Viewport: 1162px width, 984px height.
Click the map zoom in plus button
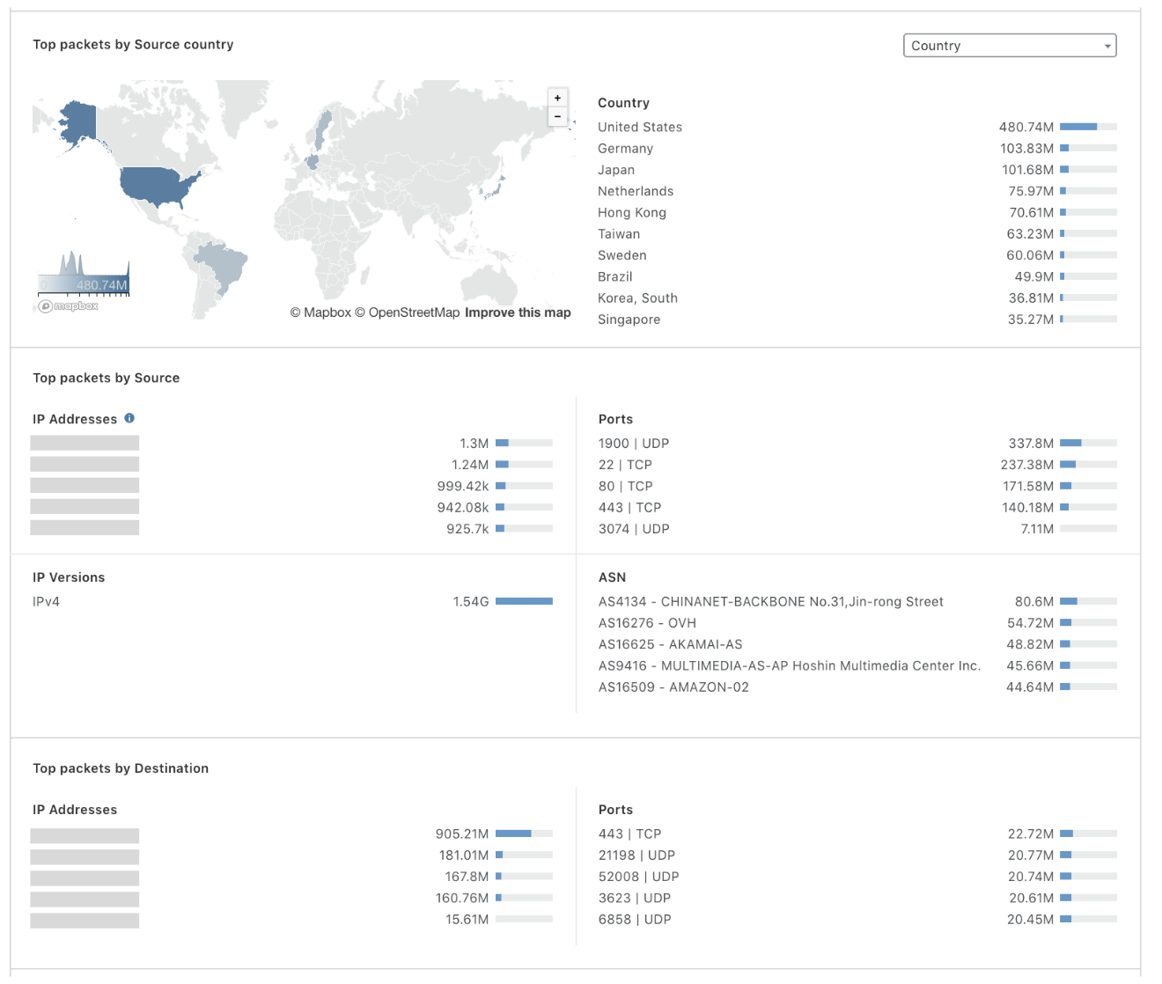(557, 98)
